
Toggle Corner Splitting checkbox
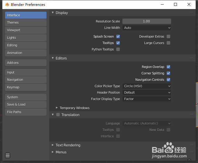[168, 73]
